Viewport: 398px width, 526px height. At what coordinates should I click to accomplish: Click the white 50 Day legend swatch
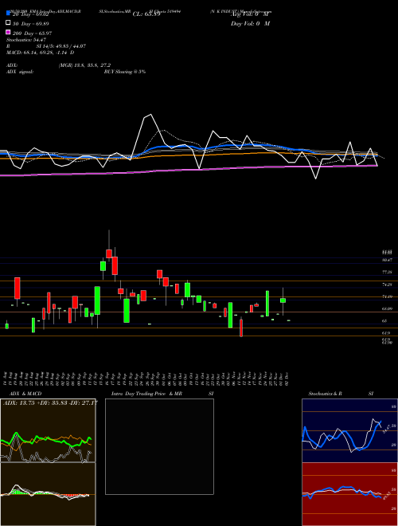(8, 23)
